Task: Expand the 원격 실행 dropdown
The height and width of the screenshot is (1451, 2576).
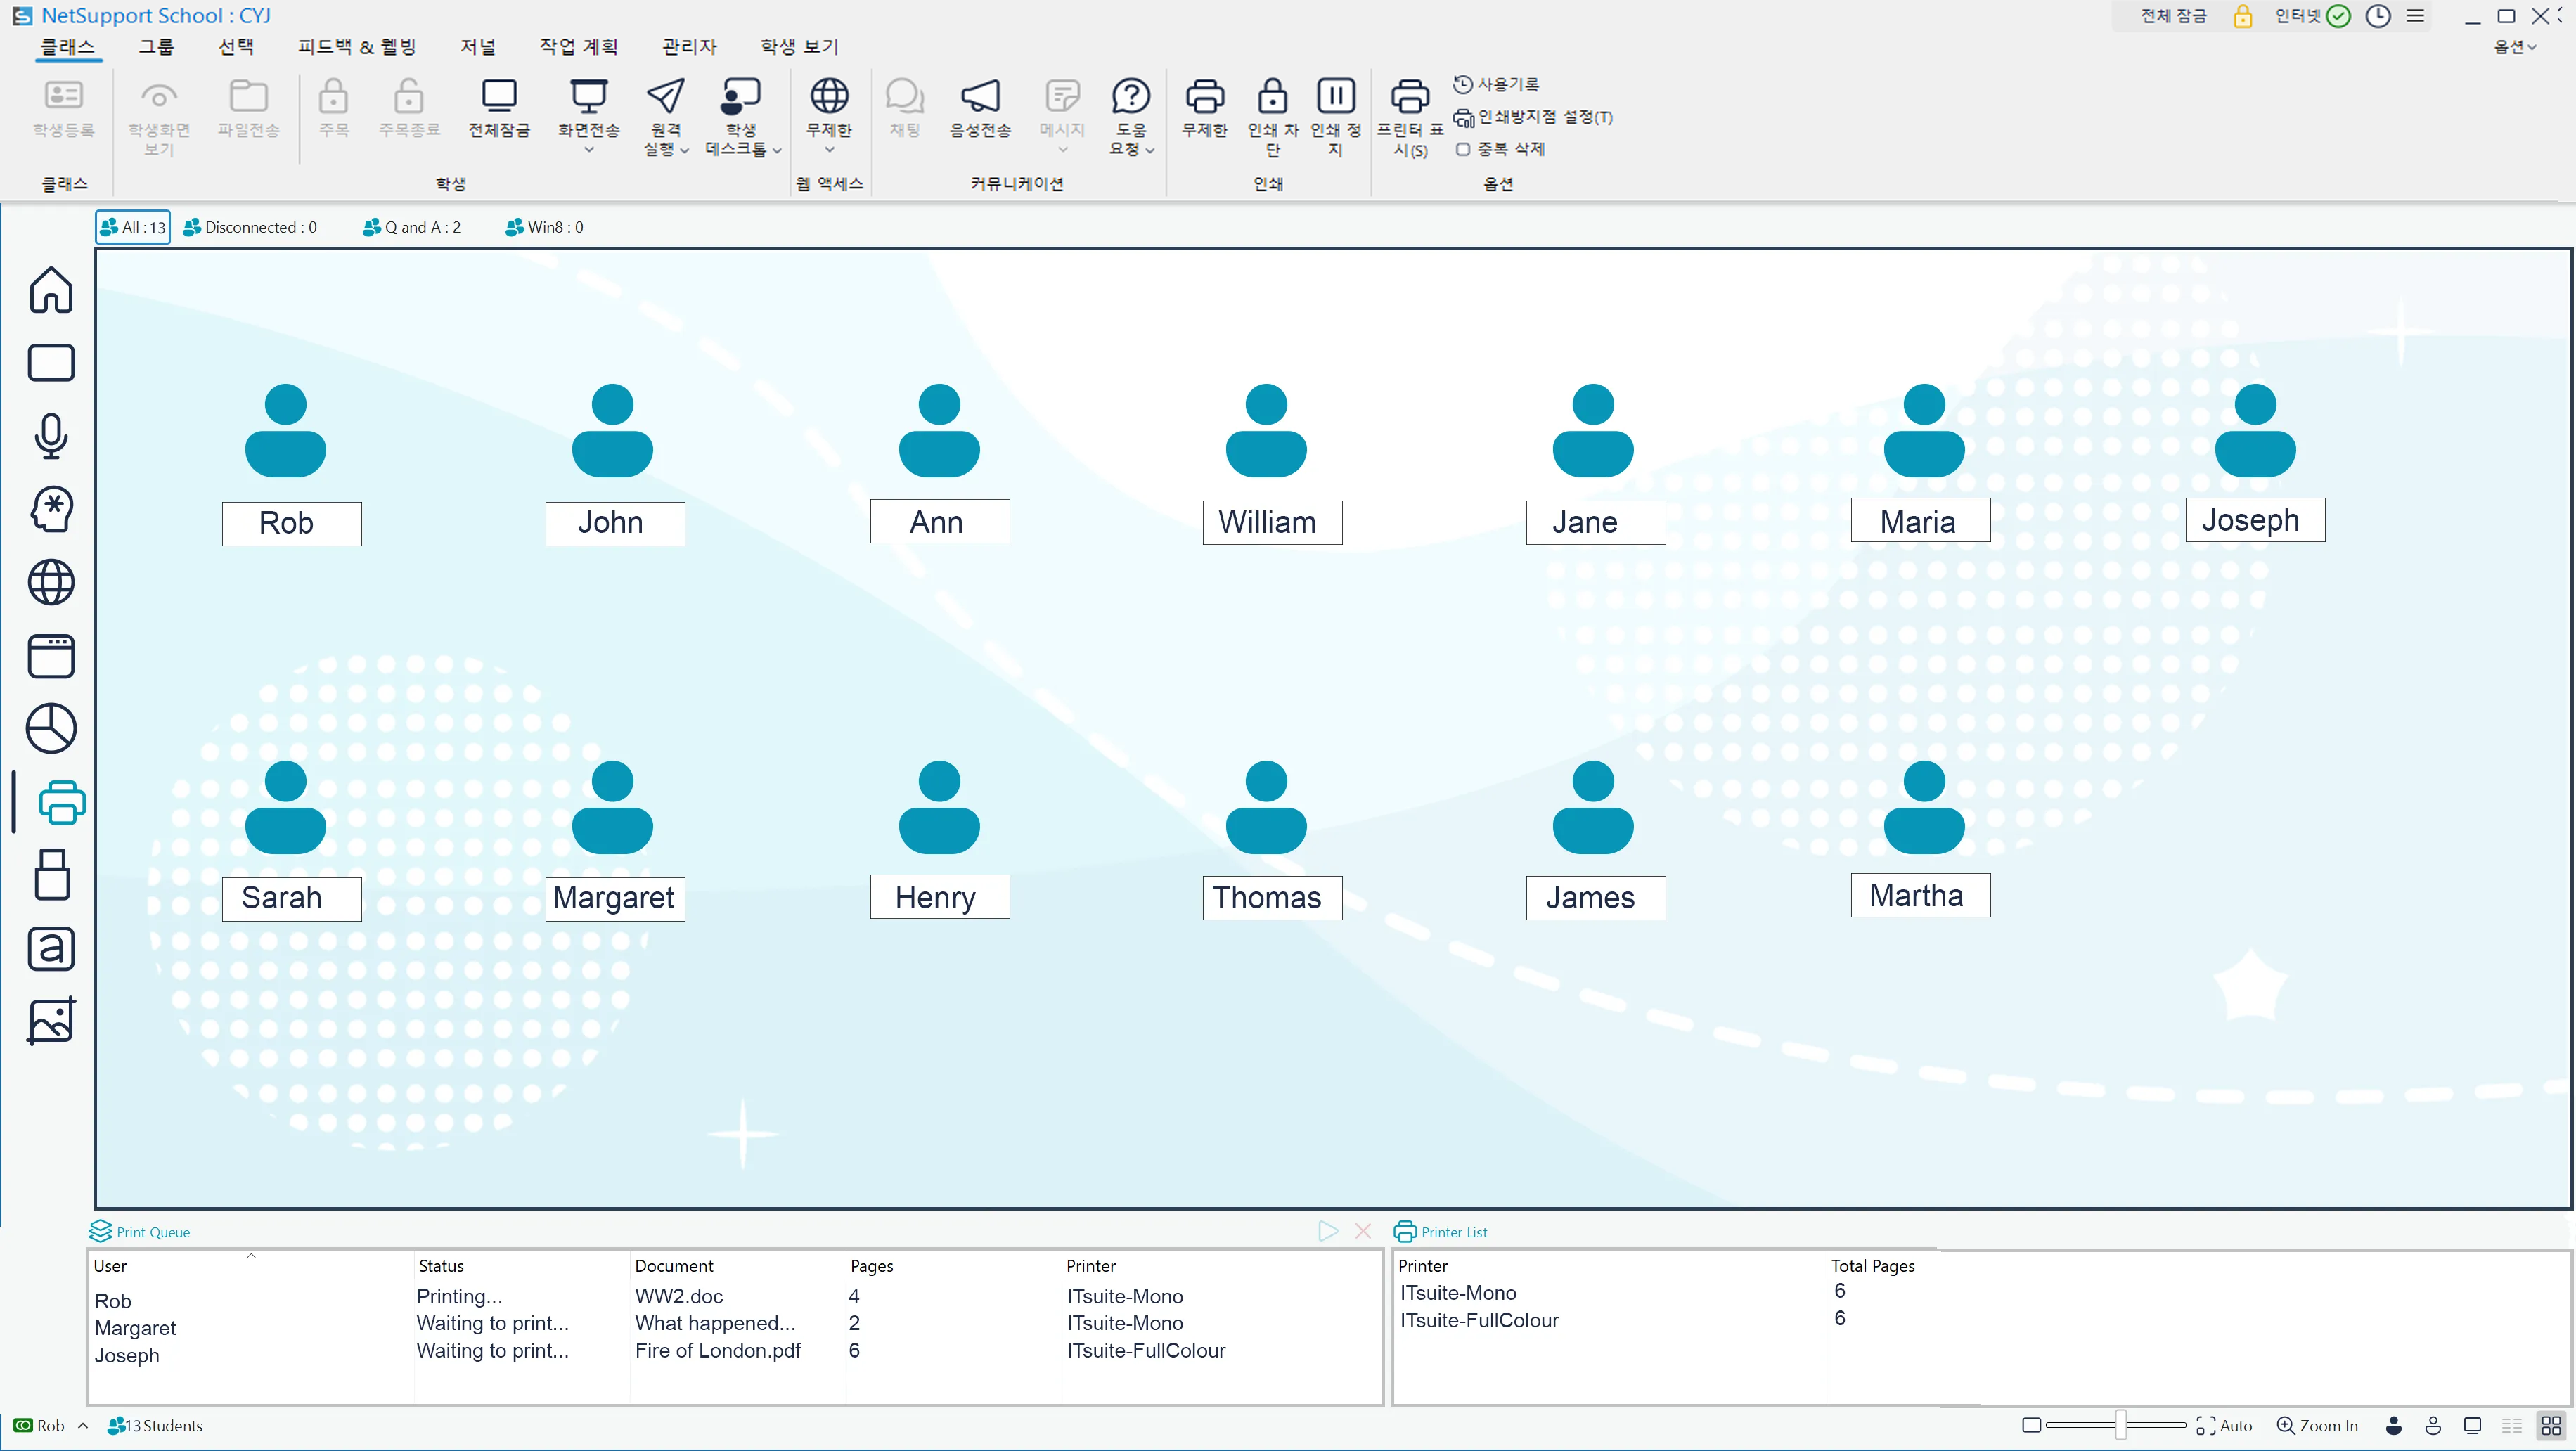Action: (684, 150)
